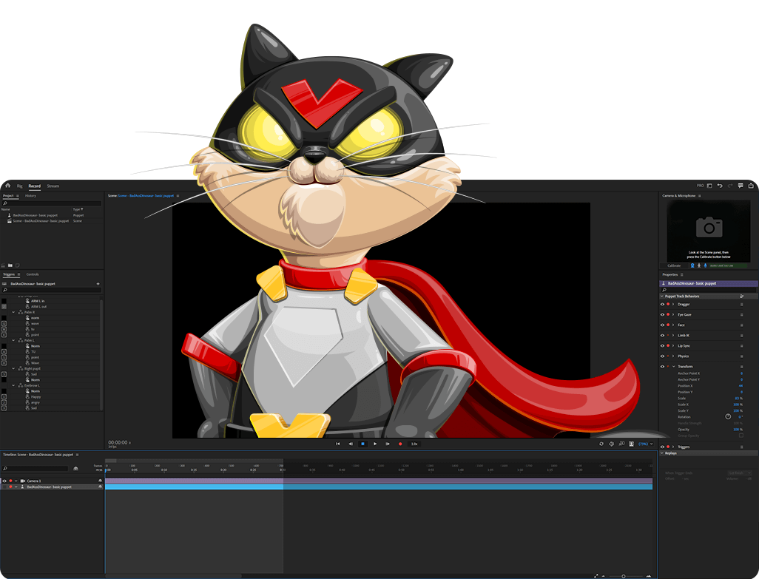
Task: Hide the Dragger behavior using eye icon
Action: point(662,304)
